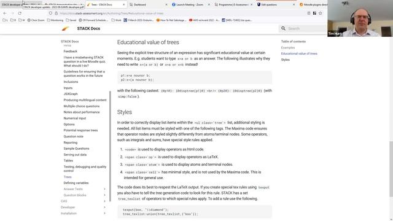This screenshot has height=221, width=393.
Task: Click the search magnifier icon
Action: click(283, 29)
